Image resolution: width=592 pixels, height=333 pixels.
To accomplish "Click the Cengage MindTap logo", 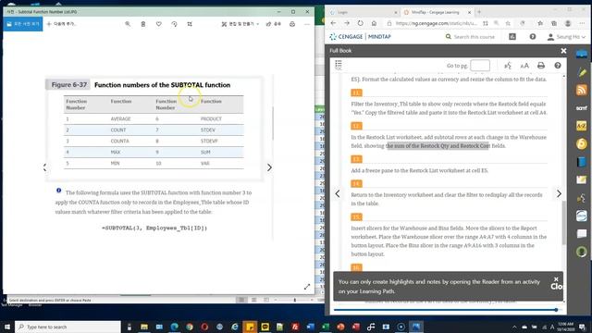I will pyautogui.click(x=360, y=37).
